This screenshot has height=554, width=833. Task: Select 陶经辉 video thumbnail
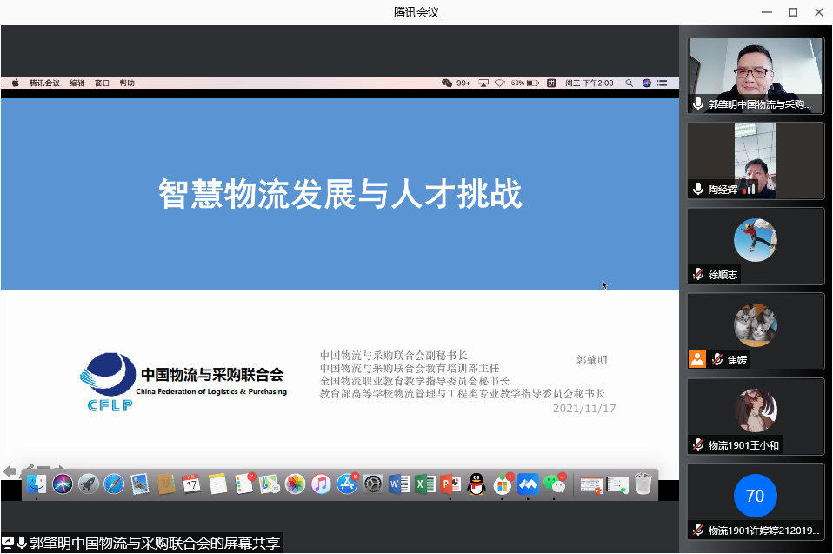pos(755,160)
